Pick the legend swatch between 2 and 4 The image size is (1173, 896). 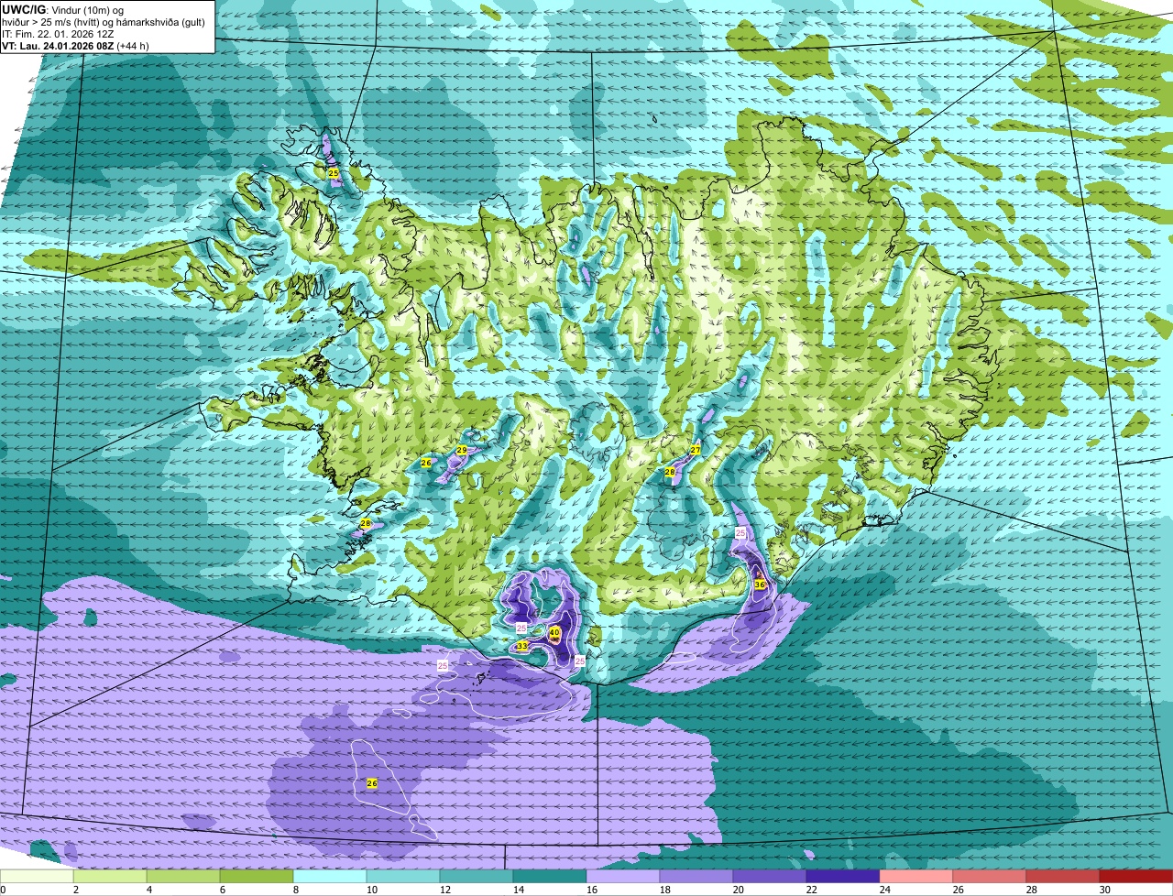(x=110, y=876)
